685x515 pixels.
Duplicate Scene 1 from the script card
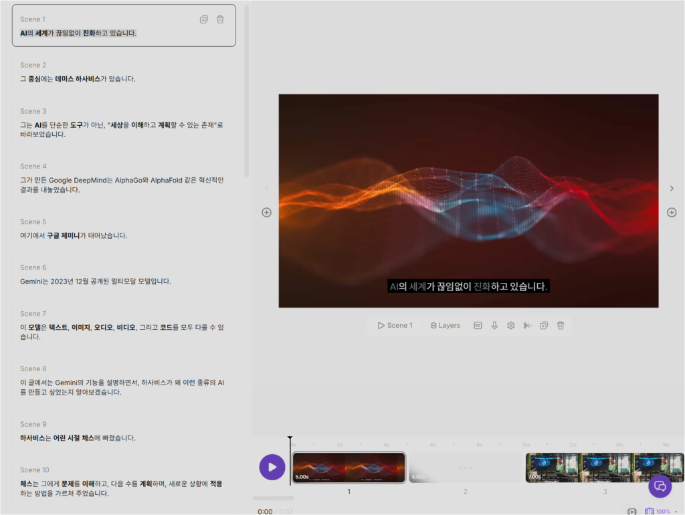point(204,19)
